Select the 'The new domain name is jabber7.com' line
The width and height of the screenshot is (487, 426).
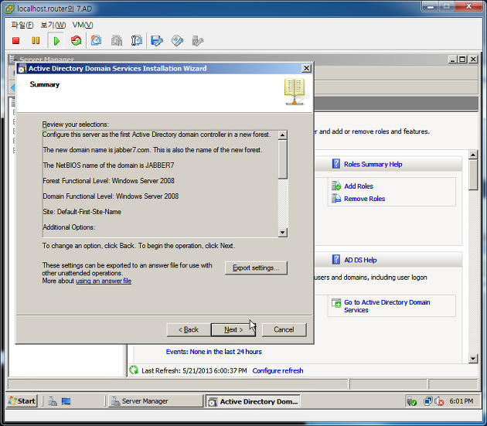tap(152, 150)
